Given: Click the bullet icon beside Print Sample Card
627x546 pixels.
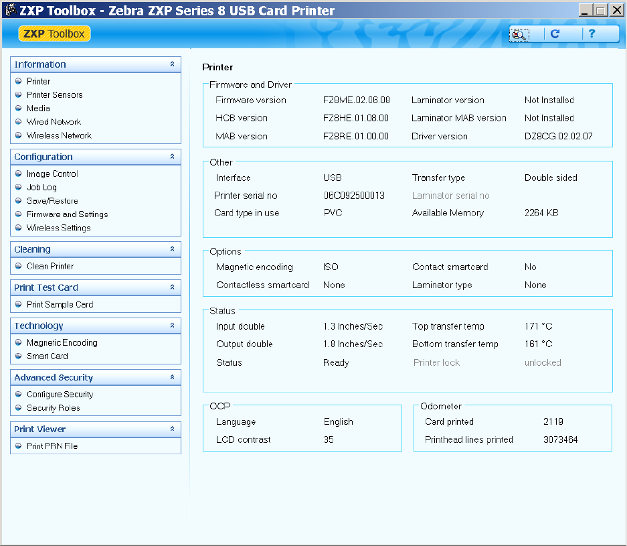Looking at the screenshot, I should point(18,304).
